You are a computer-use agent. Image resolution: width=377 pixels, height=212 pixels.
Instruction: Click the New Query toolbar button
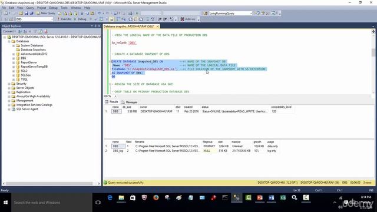[x=46, y=13]
